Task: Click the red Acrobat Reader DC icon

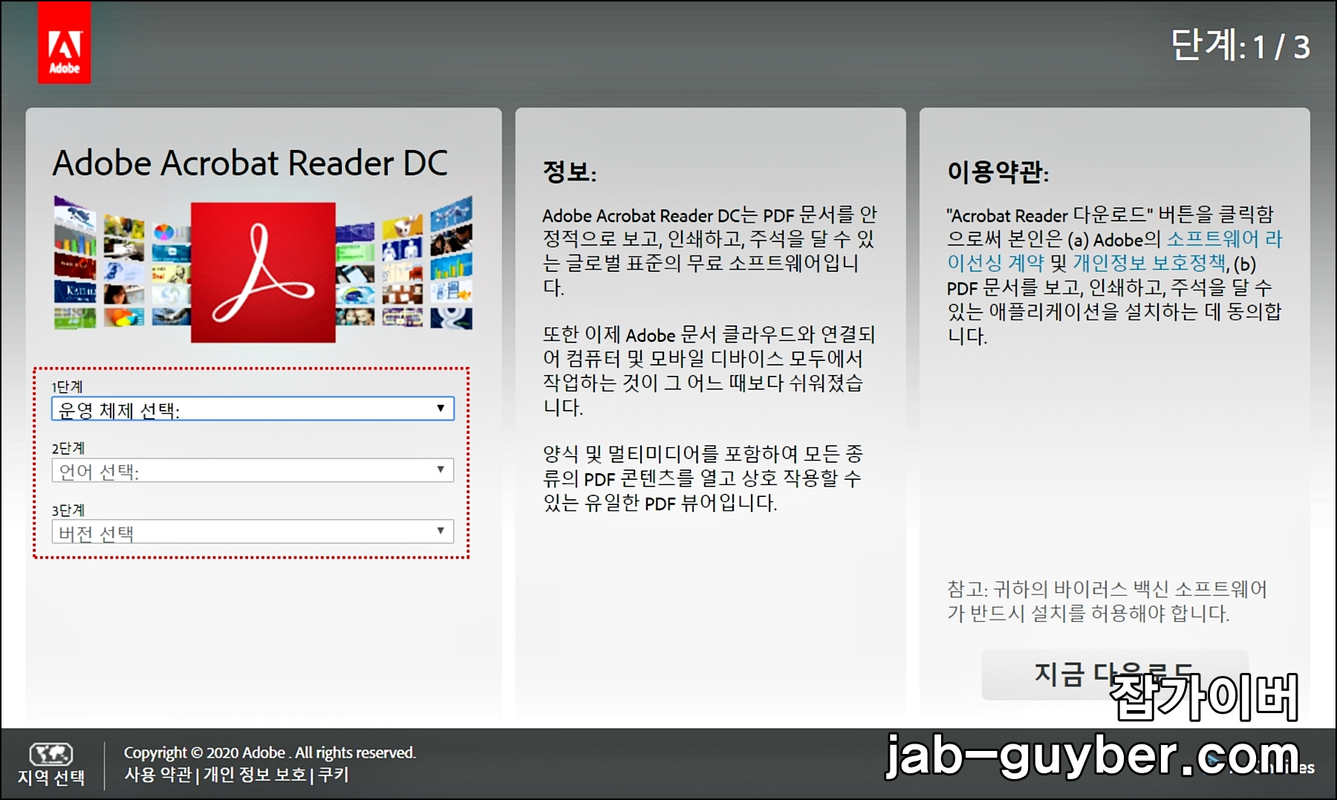Action: coord(263,273)
